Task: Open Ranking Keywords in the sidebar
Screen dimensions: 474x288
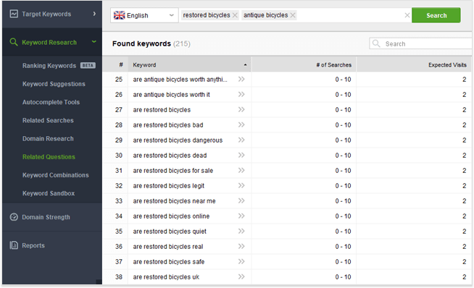Action: pos(49,66)
